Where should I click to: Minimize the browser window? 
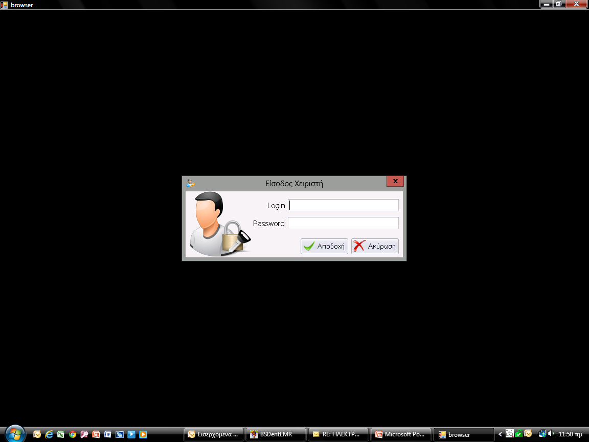[547, 4]
